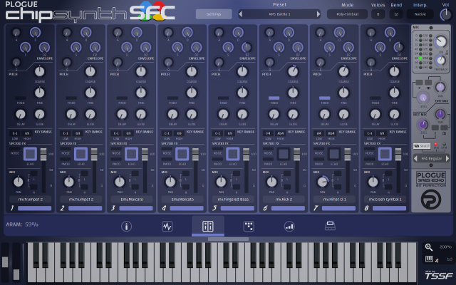The width and height of the screenshot is (456, 285).
Task: Click the ARAM: 59% readout
Action: (x=22, y=224)
